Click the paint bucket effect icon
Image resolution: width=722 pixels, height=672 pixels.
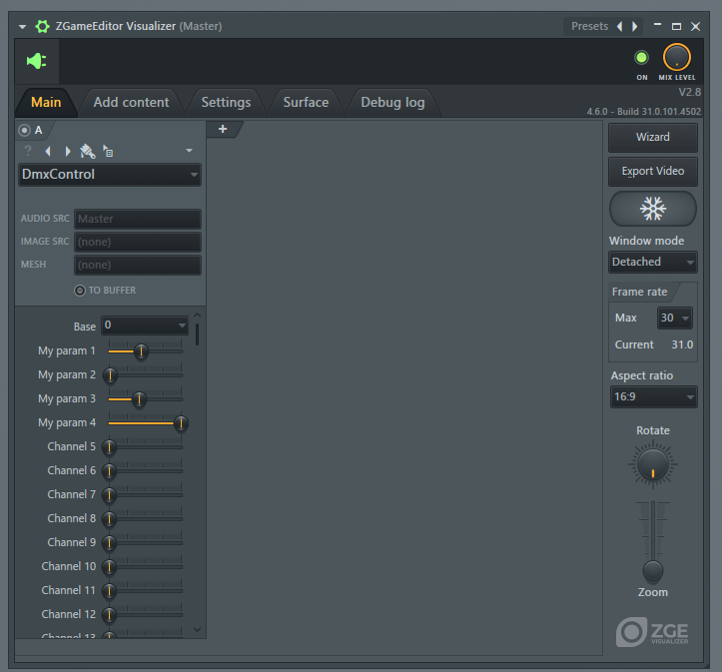tap(87, 151)
